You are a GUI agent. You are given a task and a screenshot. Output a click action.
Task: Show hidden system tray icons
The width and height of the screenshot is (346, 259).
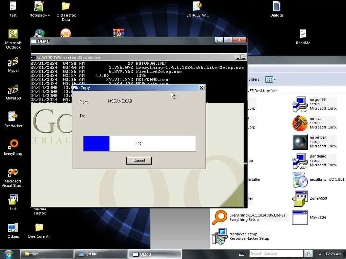tap(320, 254)
